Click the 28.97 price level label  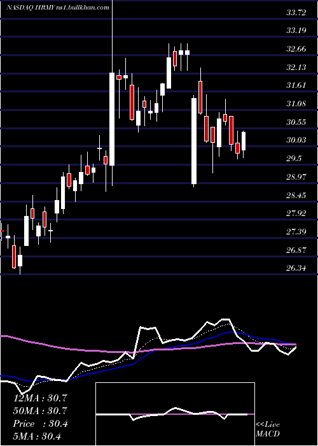pos(296,177)
